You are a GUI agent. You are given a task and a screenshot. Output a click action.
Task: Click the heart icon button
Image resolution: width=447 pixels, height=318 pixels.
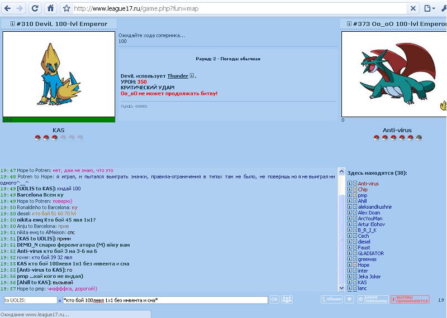349,299
